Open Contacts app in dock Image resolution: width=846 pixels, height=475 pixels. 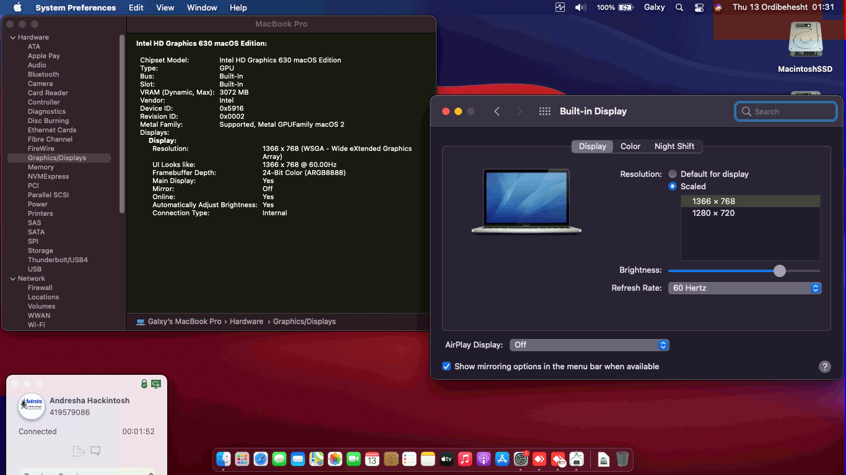pos(391,459)
